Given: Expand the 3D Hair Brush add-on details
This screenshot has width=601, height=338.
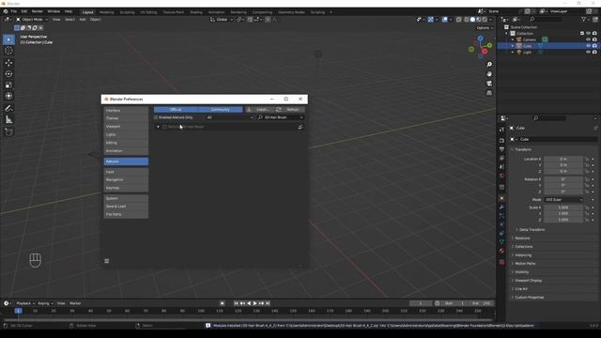Looking at the screenshot, I should point(158,127).
